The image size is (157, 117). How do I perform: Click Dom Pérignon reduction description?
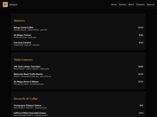[x=30, y=108]
